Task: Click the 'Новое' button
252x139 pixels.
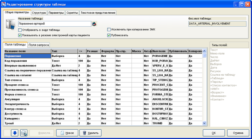Action: pyautogui.click(x=67, y=133)
